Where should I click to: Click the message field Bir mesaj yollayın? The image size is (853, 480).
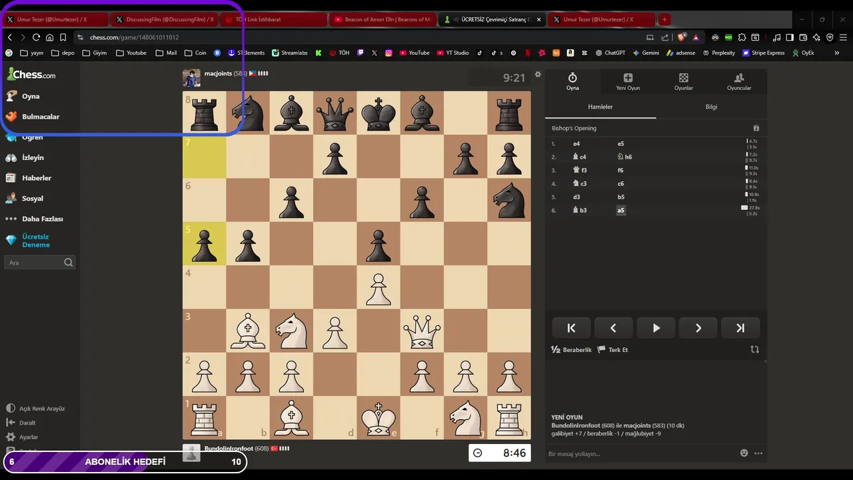point(640,453)
